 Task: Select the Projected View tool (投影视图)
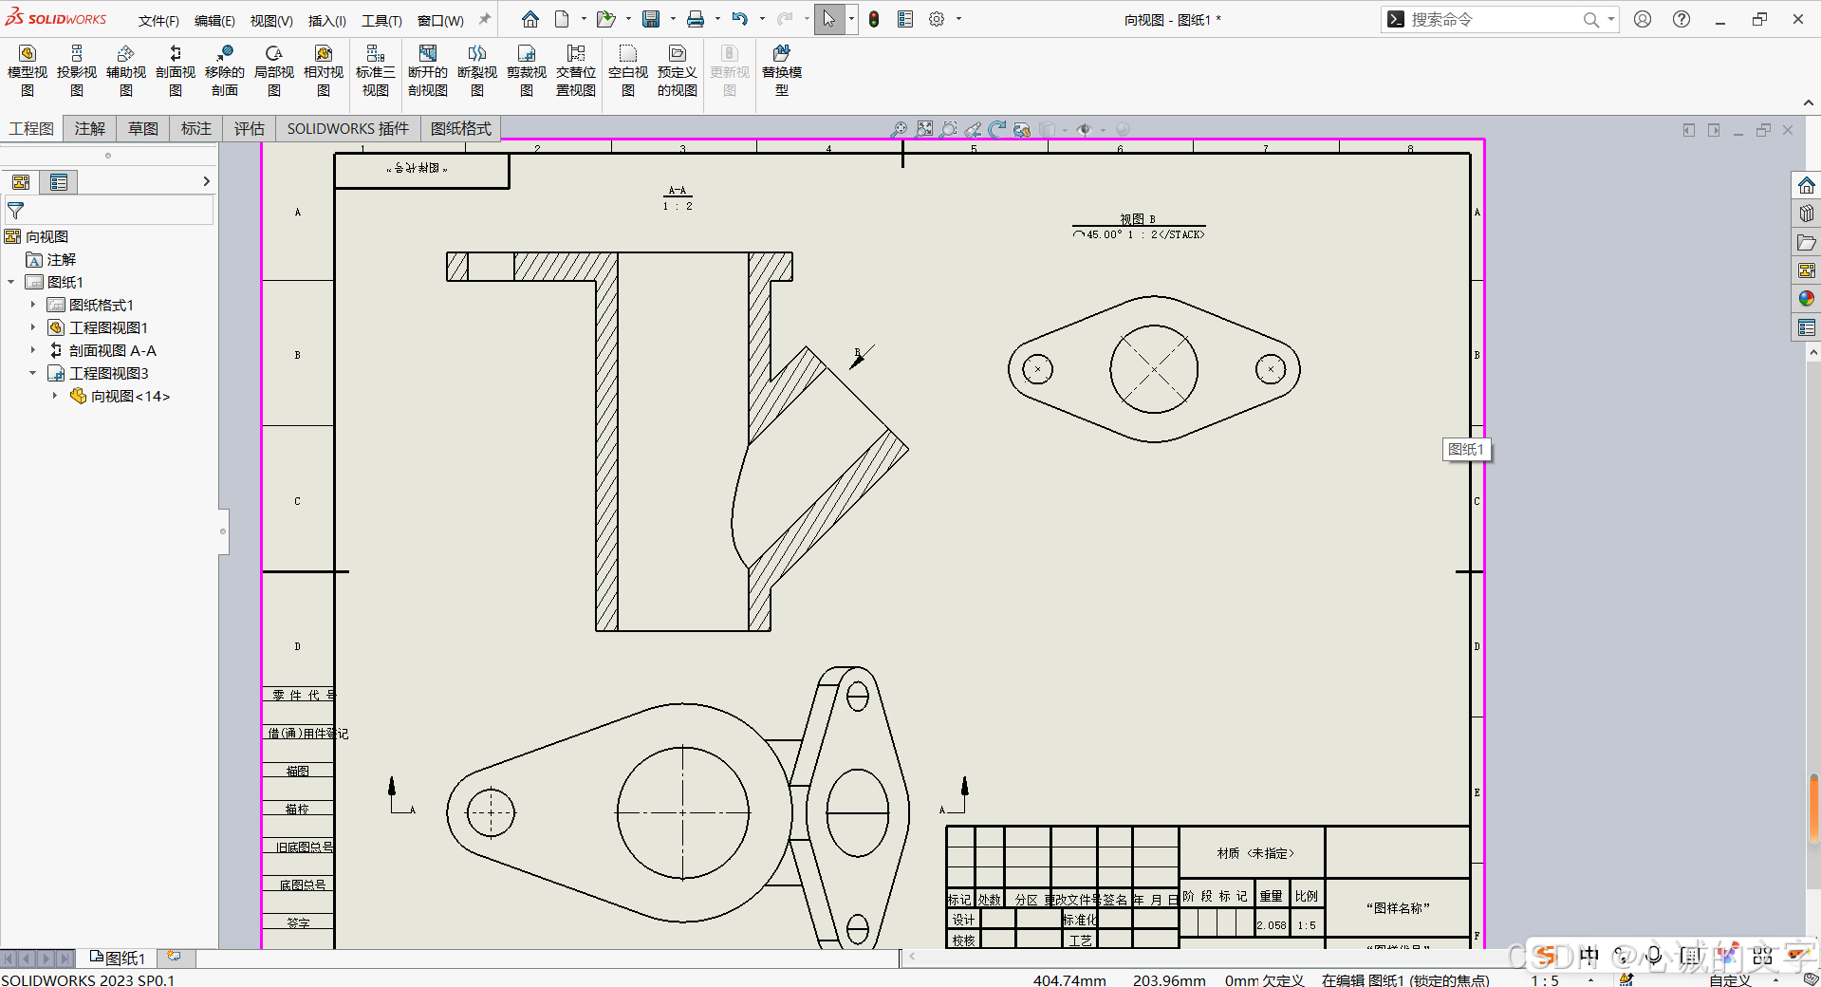[77, 71]
